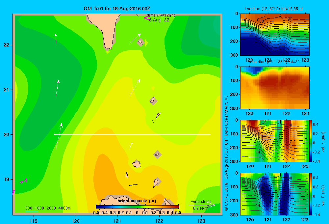Click the 'wind stress' legend label
Viewport: 329px width, 224px height.
[x=201, y=201]
